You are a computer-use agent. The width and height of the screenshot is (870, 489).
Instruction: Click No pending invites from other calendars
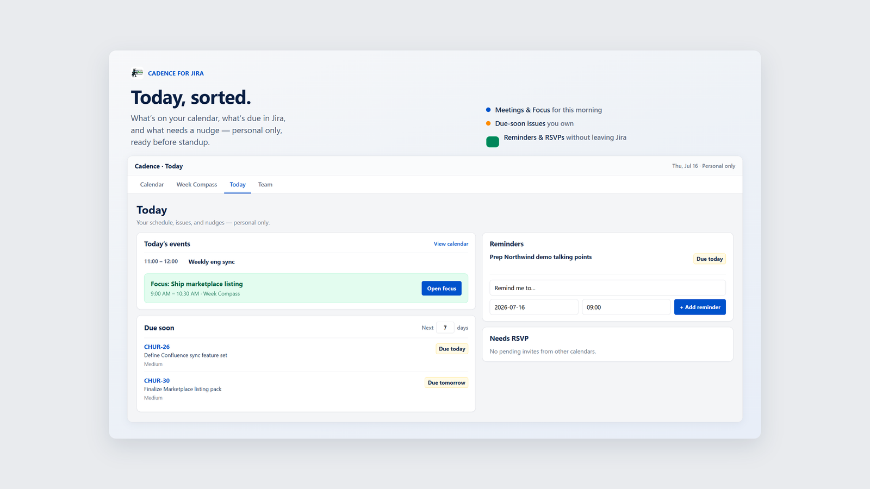[543, 352]
